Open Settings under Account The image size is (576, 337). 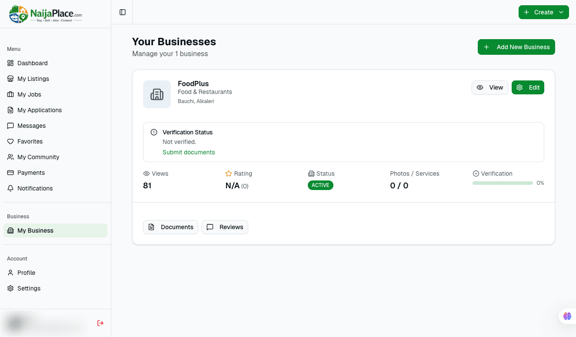[29, 288]
